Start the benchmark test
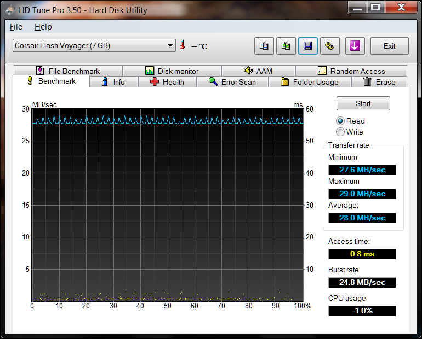422x339 pixels. 363,103
